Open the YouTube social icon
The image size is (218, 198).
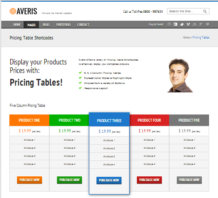195,24
